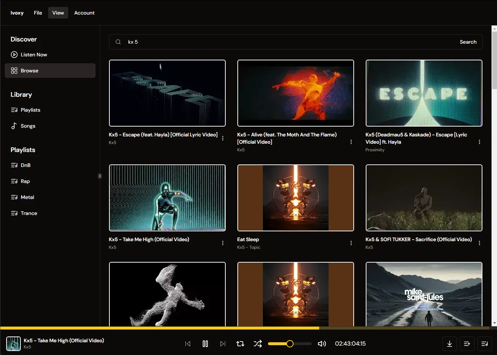This screenshot has width=497, height=355.
Task: Open the File menu
Action: (x=38, y=13)
